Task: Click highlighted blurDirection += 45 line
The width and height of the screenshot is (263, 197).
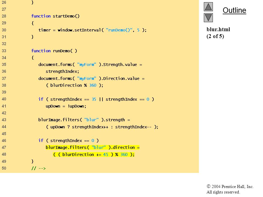Action: (x=94, y=154)
